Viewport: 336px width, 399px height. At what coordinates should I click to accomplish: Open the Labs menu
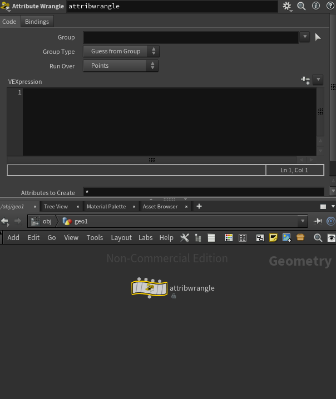tap(145, 238)
